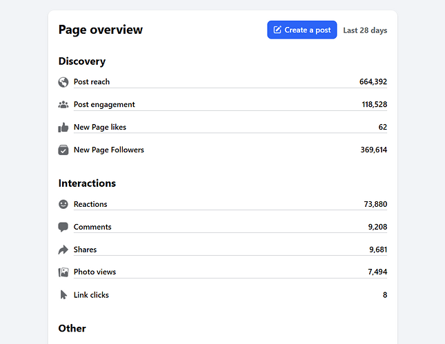
Task: Click the globe icon beside Post reach
Action: pos(63,82)
